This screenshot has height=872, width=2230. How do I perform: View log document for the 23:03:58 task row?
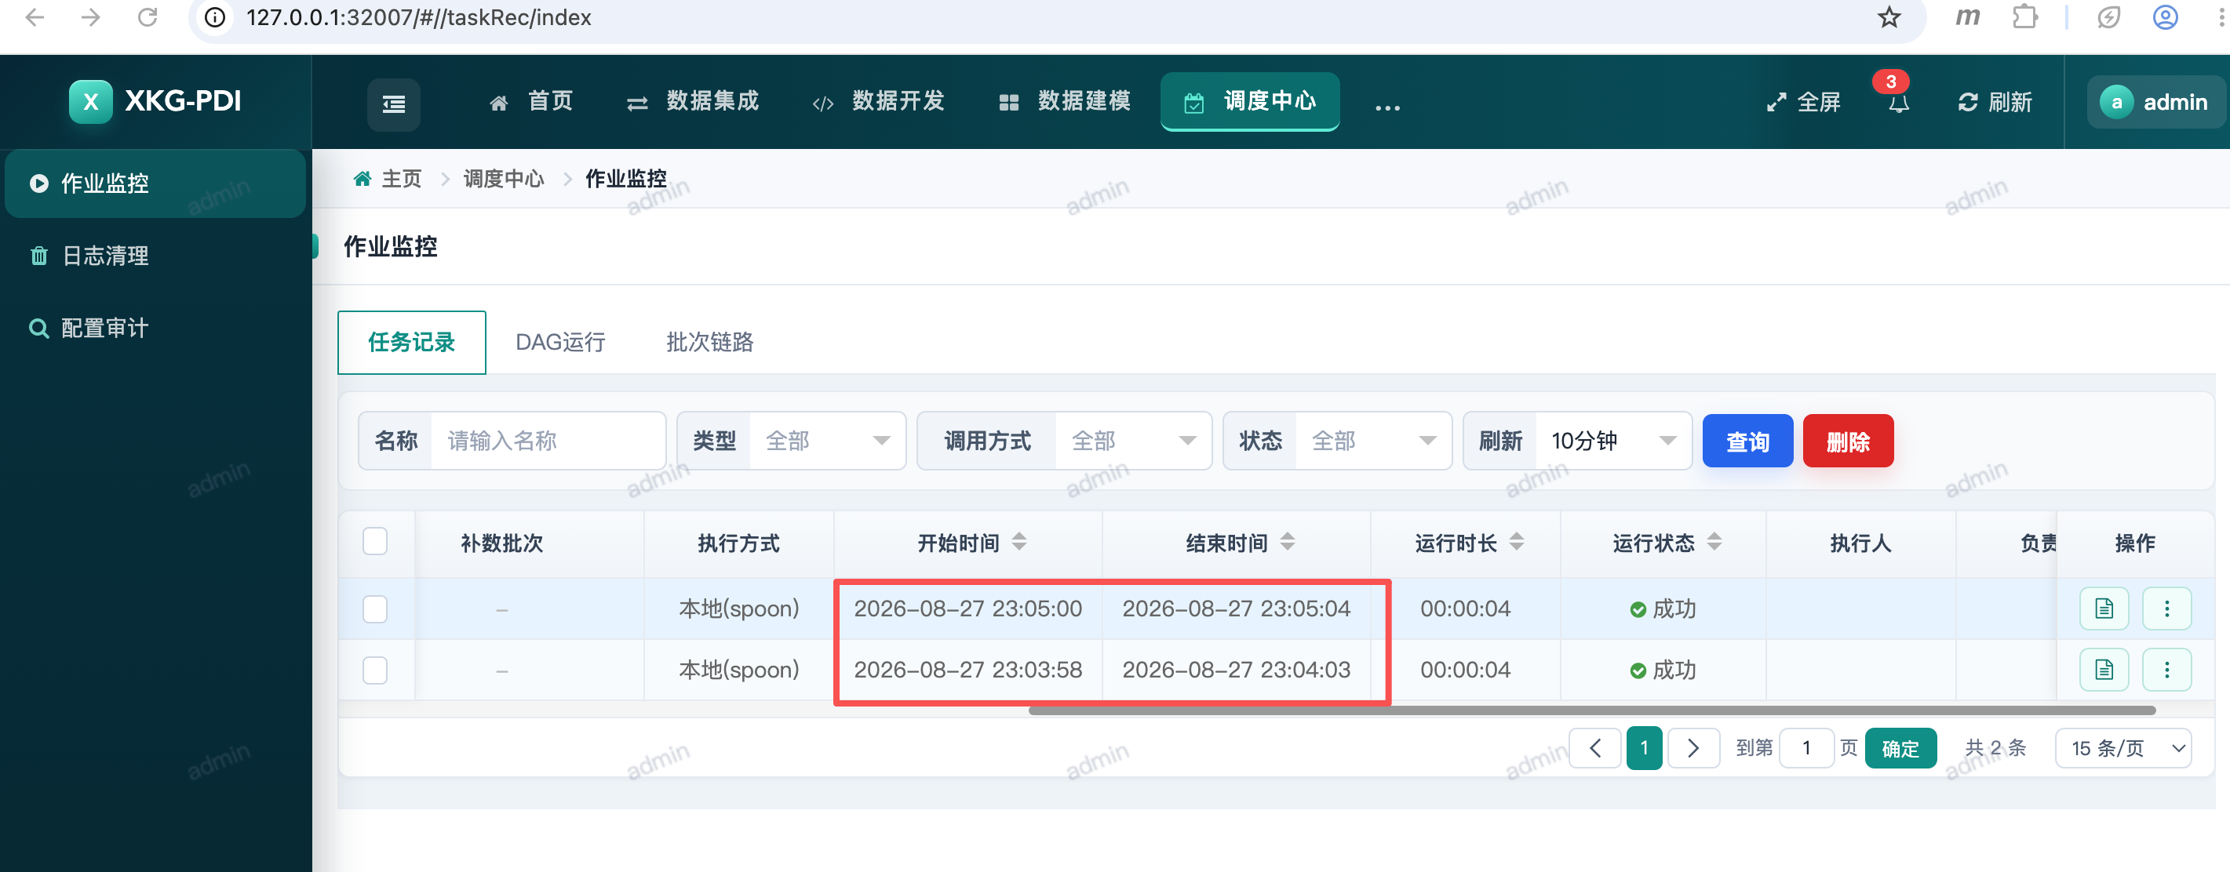point(2104,670)
